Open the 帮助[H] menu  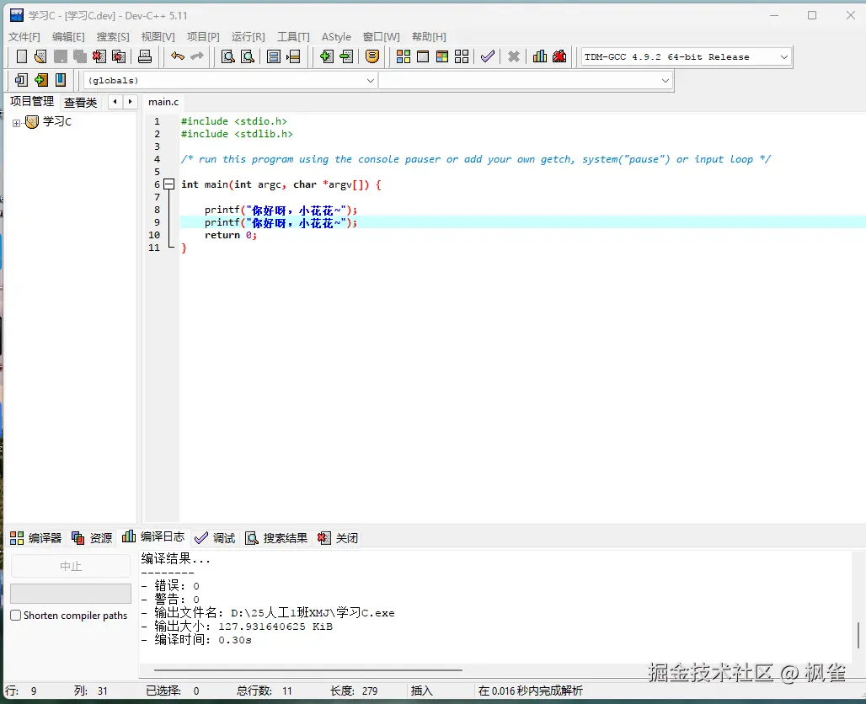pyautogui.click(x=429, y=36)
